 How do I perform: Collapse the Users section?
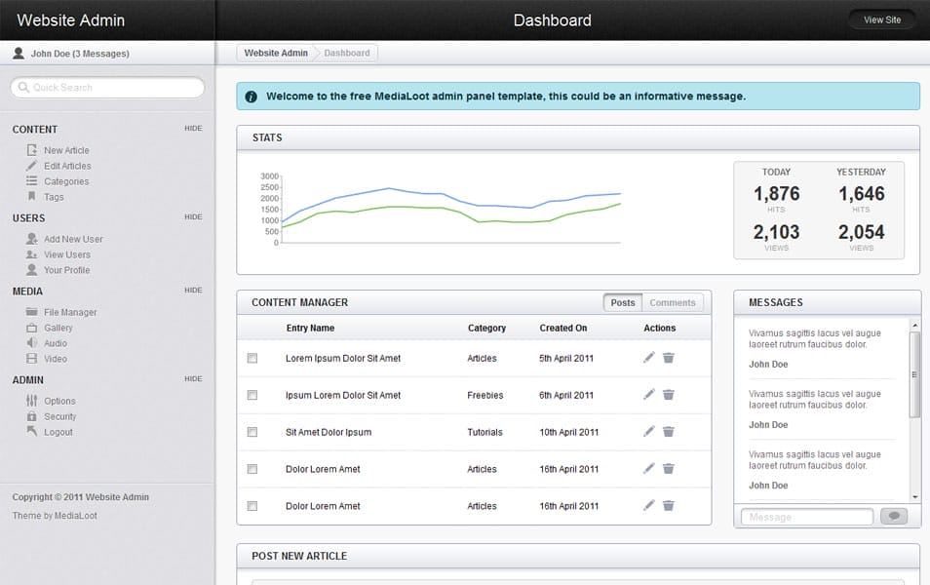pos(193,216)
